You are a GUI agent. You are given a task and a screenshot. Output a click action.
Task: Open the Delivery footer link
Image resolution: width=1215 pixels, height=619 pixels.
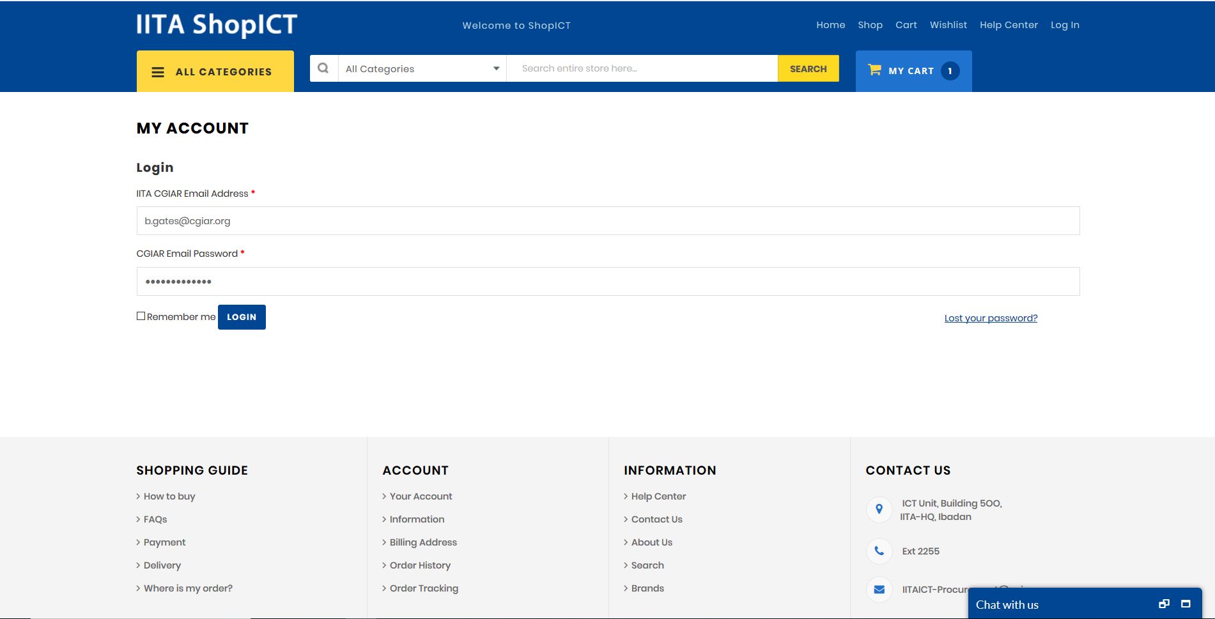(162, 565)
